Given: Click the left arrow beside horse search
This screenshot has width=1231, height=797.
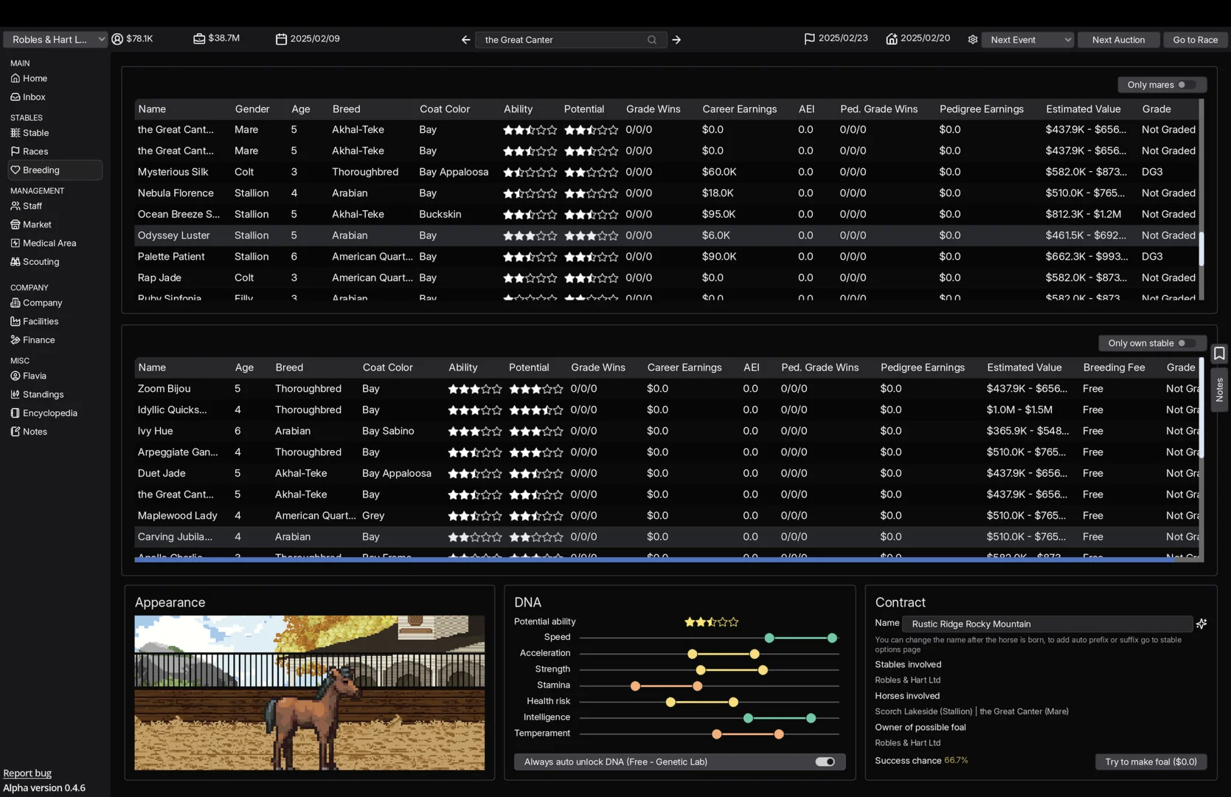Looking at the screenshot, I should pos(465,40).
